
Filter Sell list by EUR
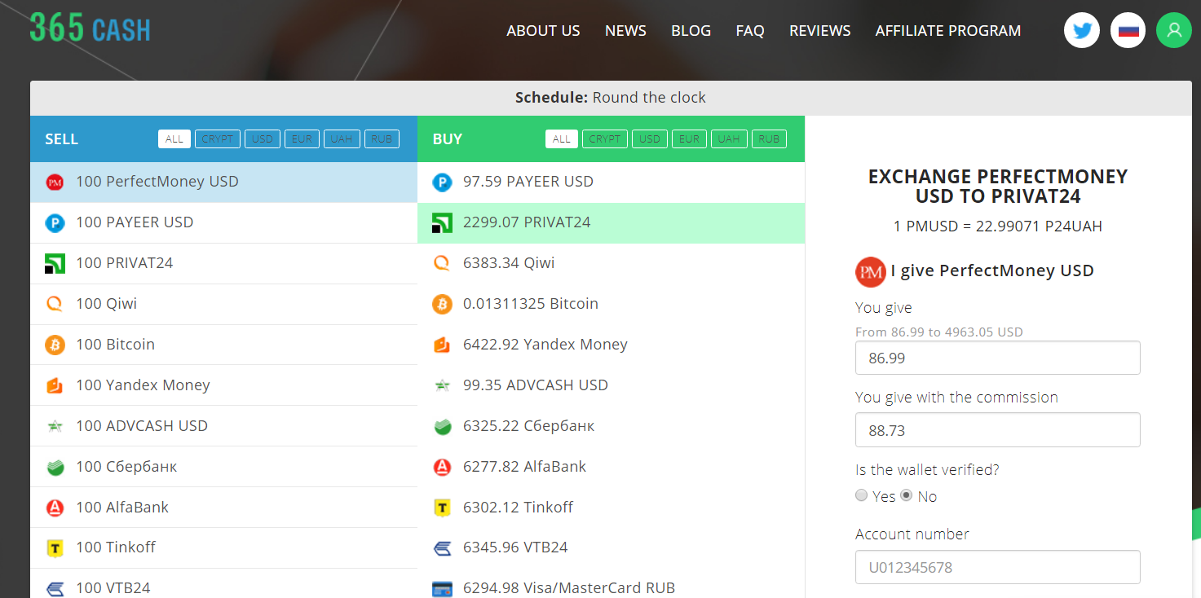302,139
